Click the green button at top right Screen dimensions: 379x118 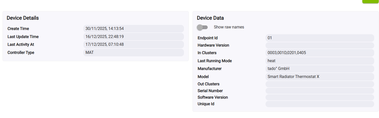tap(370, 1)
